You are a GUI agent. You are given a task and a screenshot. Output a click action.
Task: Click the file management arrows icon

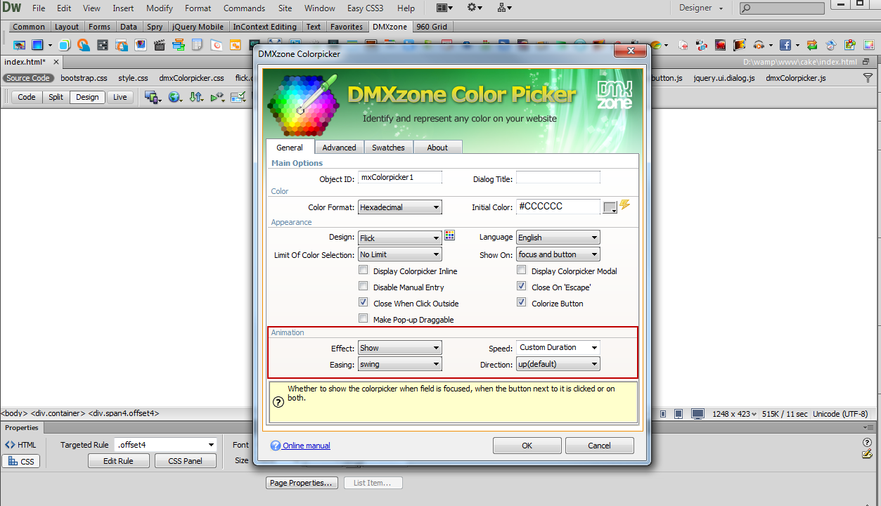[196, 97]
